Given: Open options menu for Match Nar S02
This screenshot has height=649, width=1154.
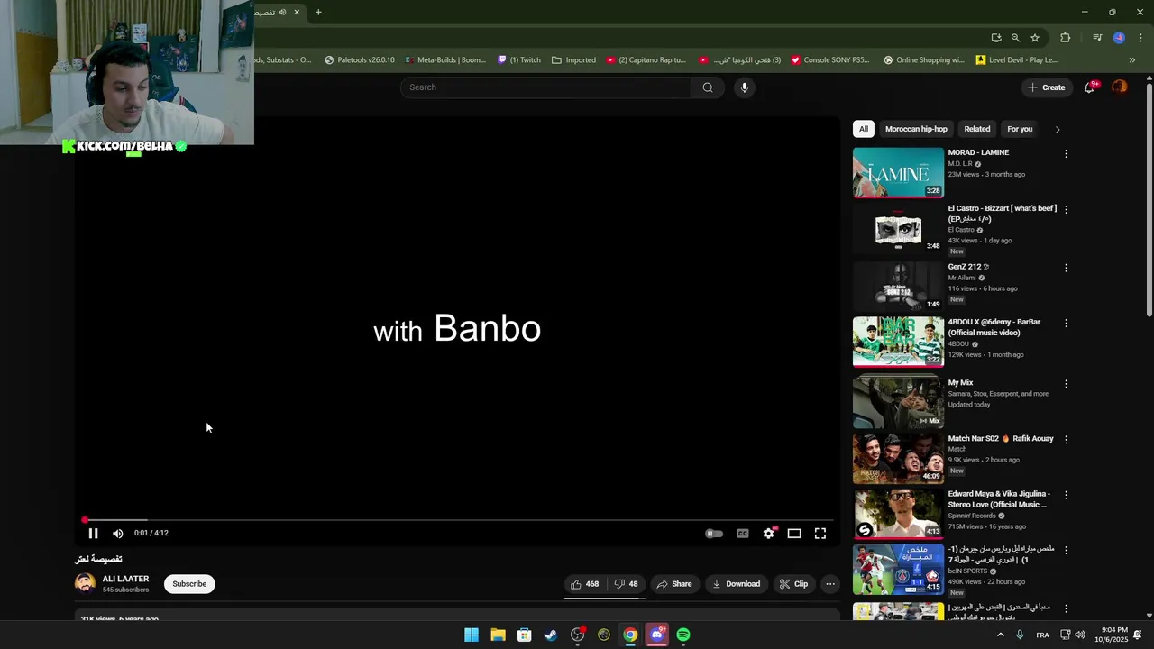Looking at the screenshot, I should pos(1066,440).
